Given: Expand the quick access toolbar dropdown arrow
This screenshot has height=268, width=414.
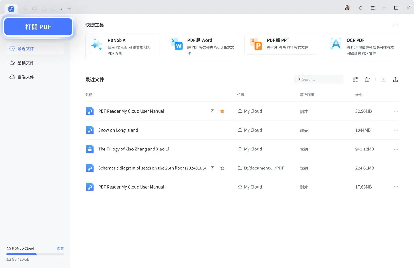Looking at the screenshot, I should (61, 9).
